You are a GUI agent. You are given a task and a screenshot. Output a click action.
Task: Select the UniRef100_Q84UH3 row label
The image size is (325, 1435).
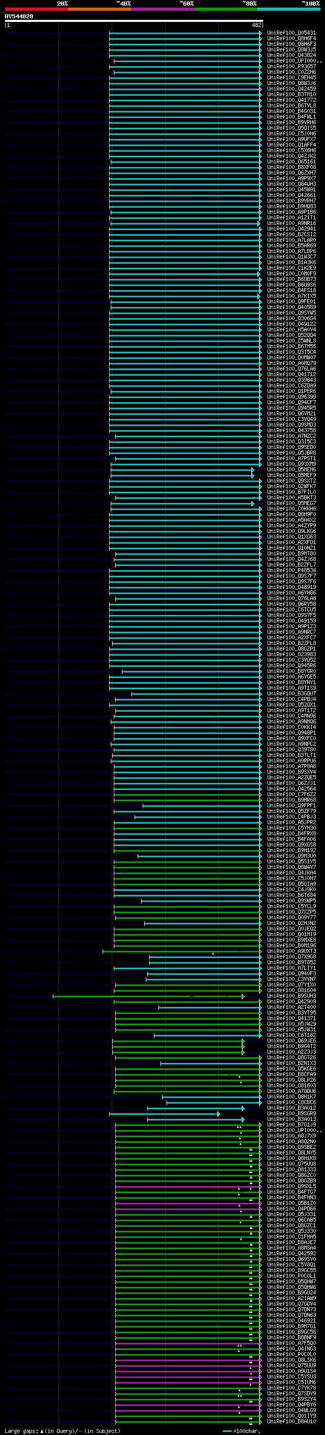click(x=291, y=184)
